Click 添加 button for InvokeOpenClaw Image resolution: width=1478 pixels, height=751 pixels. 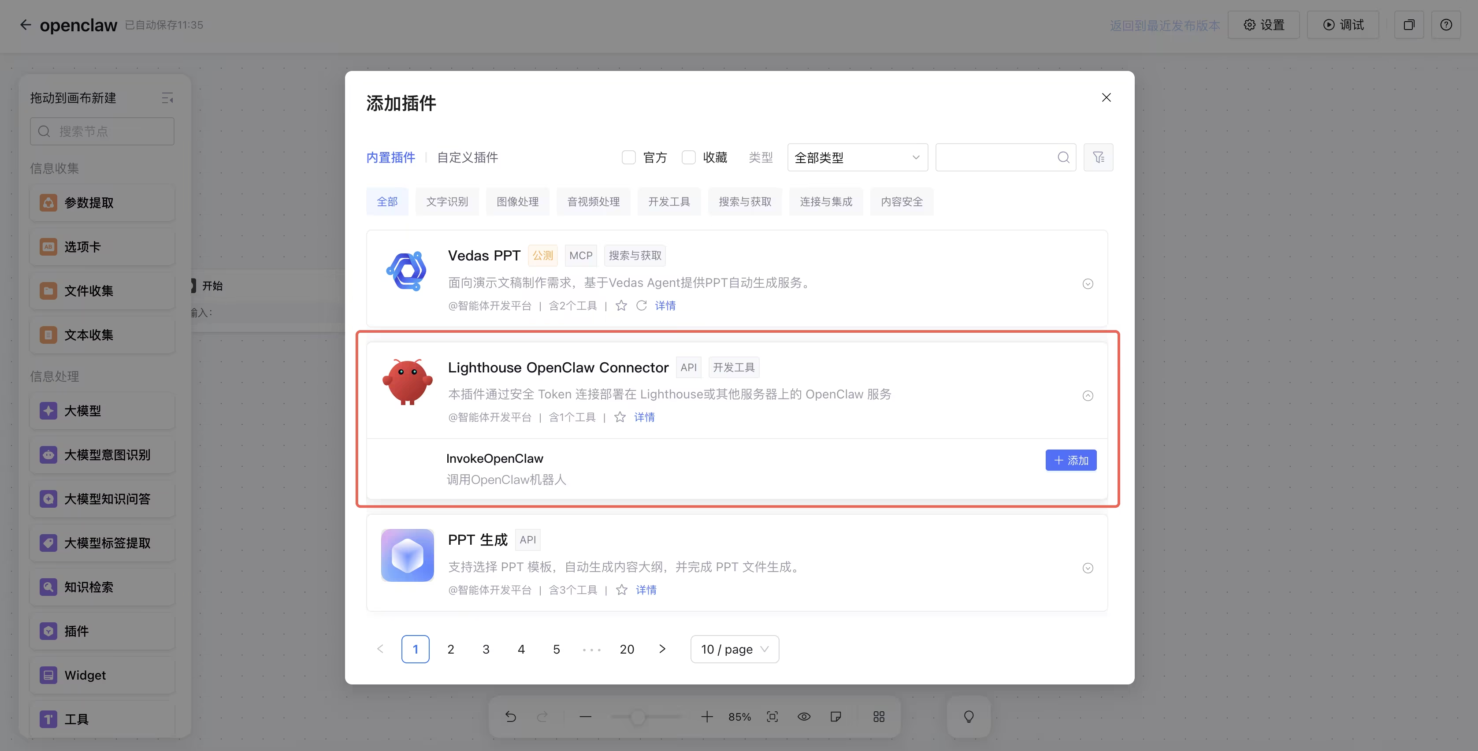(1071, 460)
